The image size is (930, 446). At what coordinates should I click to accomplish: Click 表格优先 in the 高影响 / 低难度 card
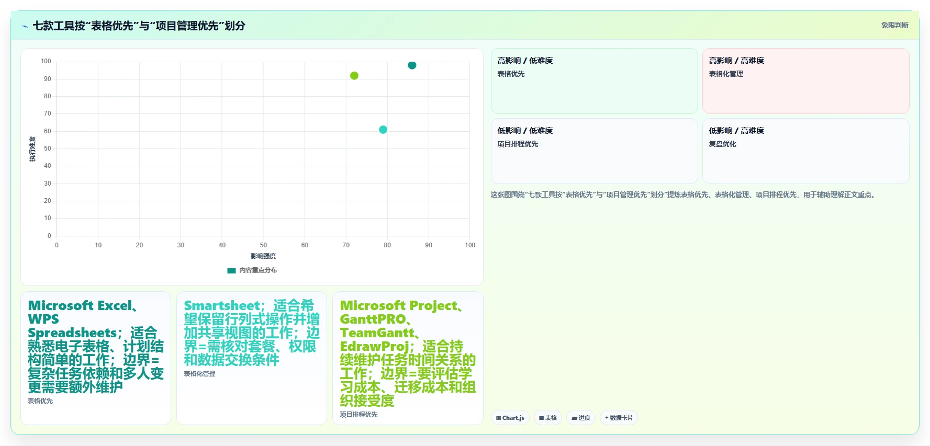pyautogui.click(x=511, y=74)
